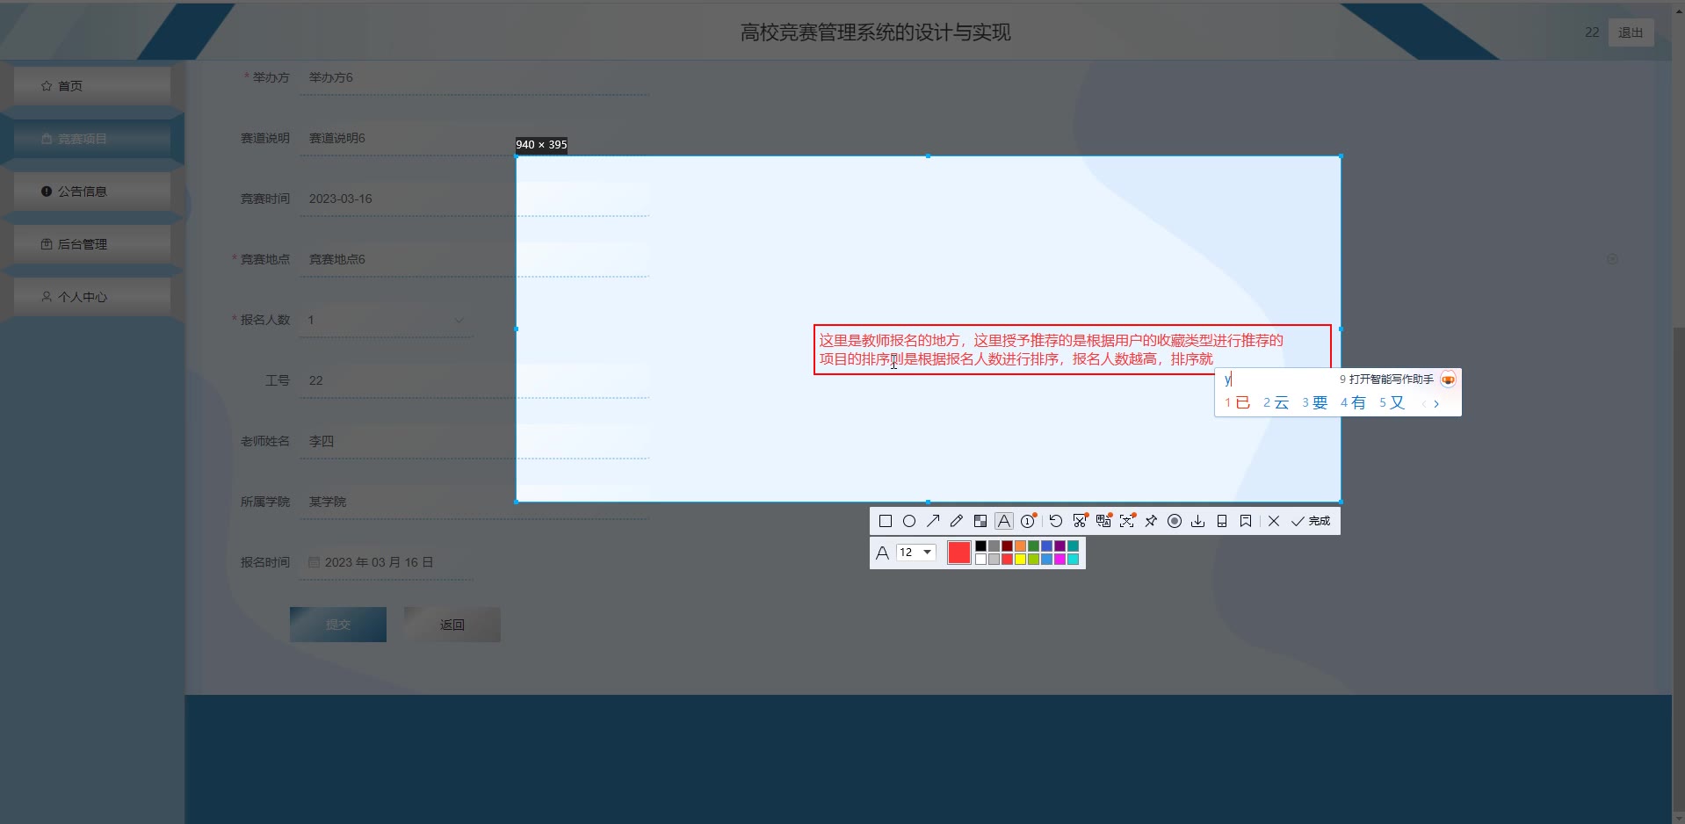1685x824 pixels.
Task: Select the rectangle drawing tool
Action: 886,521
